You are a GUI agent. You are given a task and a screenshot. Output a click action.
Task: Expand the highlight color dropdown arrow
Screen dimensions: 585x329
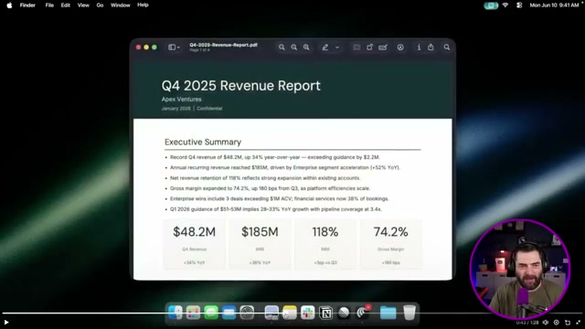click(337, 48)
